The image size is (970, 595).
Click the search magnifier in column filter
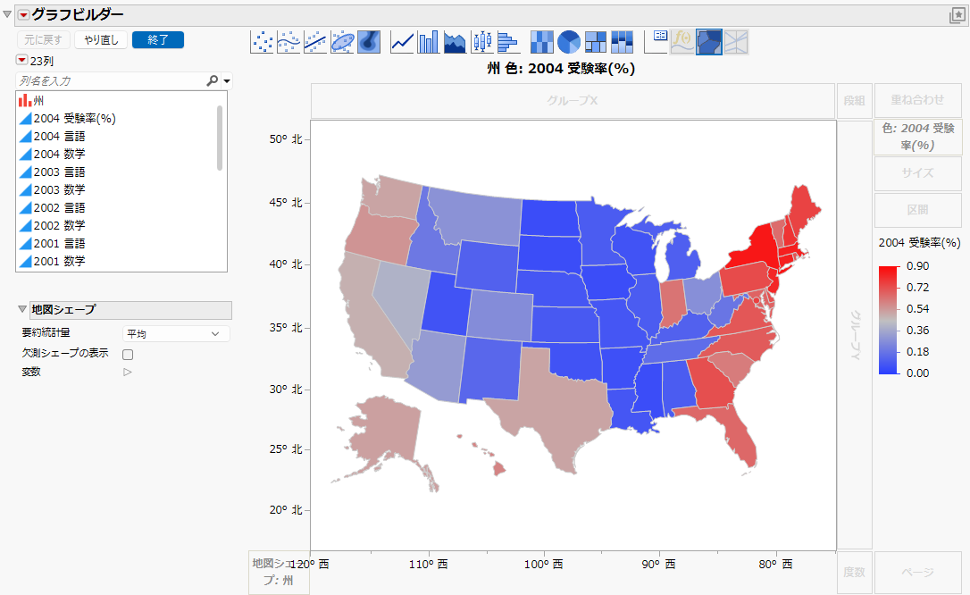click(x=212, y=80)
